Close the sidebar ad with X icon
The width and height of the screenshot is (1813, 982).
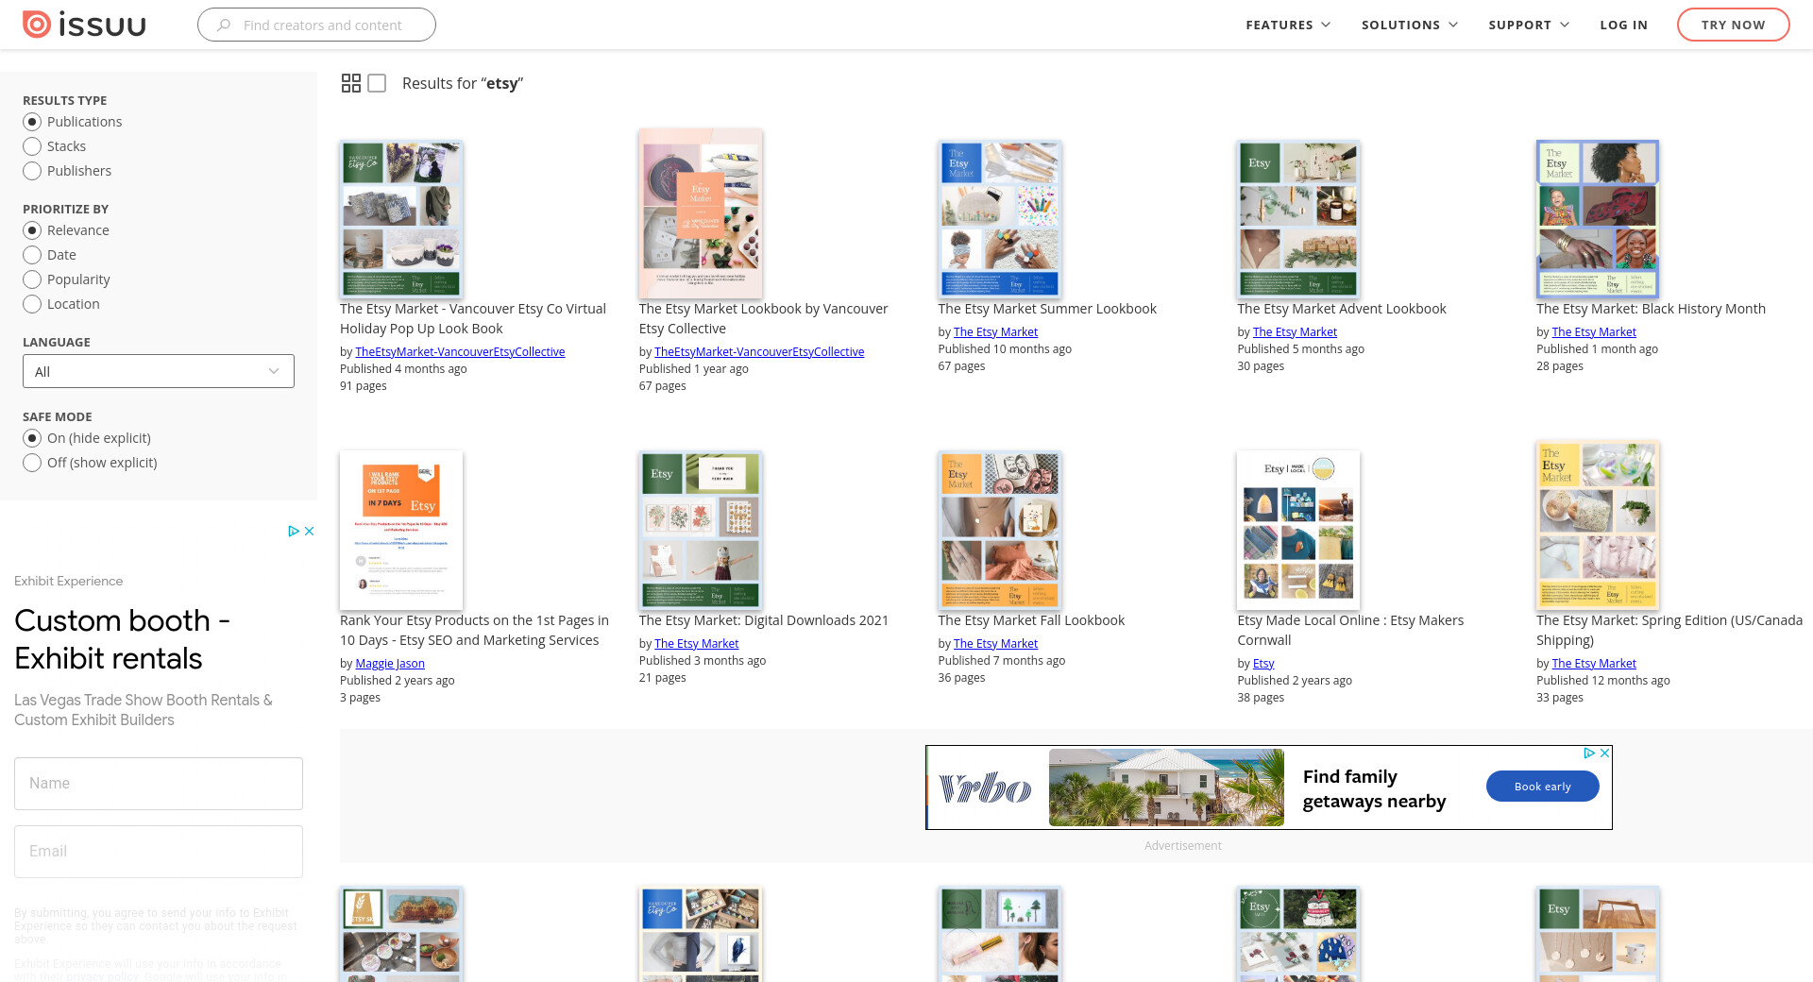(x=309, y=532)
